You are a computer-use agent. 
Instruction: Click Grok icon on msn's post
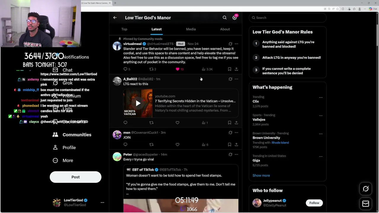click(230, 133)
